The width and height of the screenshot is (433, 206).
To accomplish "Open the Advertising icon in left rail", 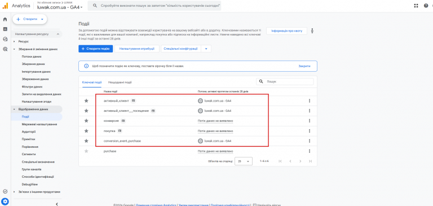I will point(5,49).
